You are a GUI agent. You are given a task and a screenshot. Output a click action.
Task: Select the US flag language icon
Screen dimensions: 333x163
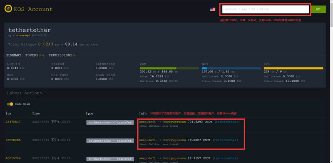click(213, 9)
